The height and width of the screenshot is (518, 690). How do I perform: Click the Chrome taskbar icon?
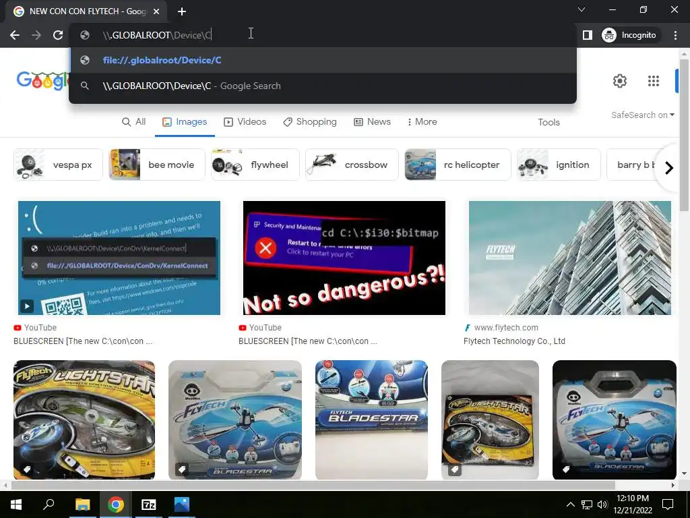click(116, 505)
